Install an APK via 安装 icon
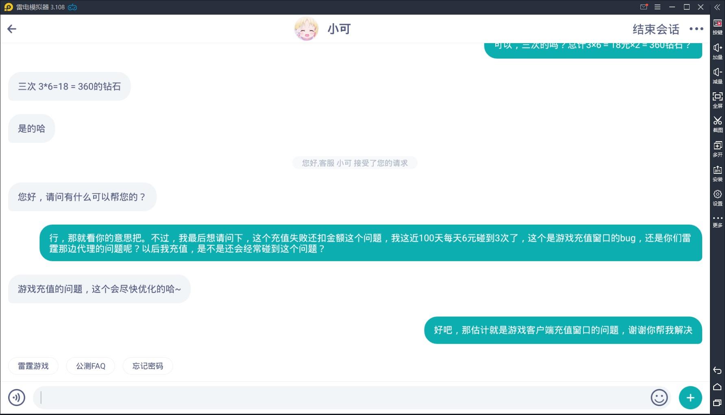The width and height of the screenshot is (725, 415). (718, 173)
